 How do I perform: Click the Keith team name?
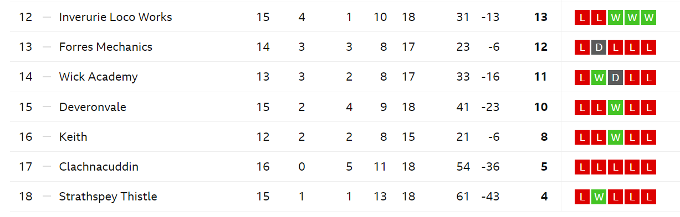(x=73, y=136)
